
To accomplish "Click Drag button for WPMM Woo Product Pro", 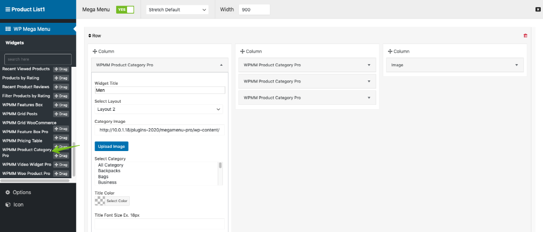I will (x=61, y=174).
